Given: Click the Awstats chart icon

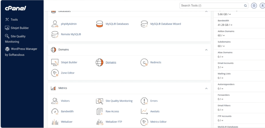Looking at the screenshot, I should click(x=144, y=111).
